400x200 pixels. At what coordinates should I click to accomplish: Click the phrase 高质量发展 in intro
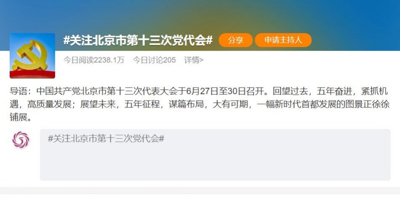point(50,104)
